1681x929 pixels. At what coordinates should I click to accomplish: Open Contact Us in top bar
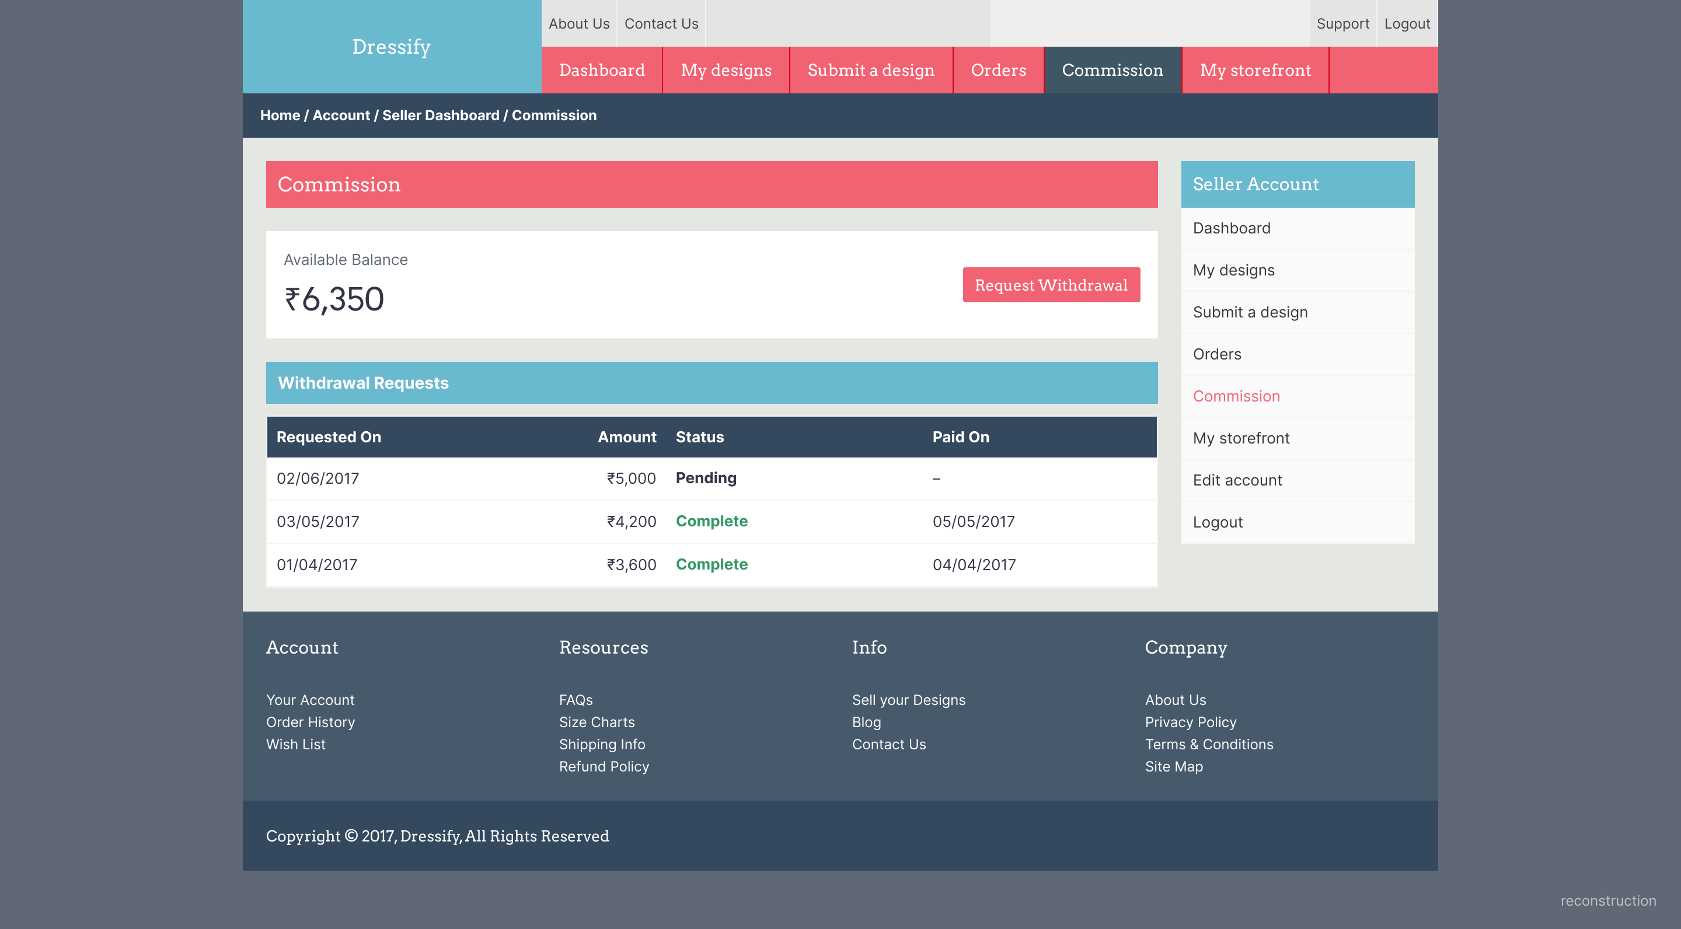661,23
